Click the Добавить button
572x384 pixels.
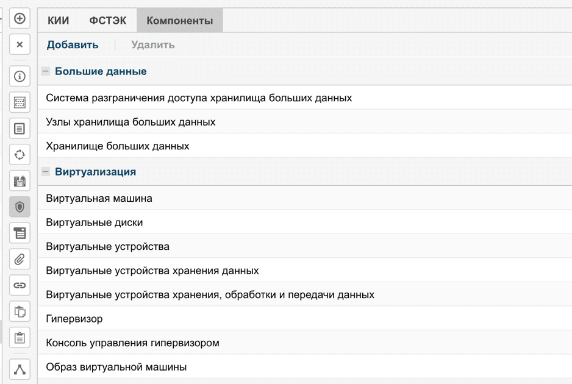tap(73, 45)
